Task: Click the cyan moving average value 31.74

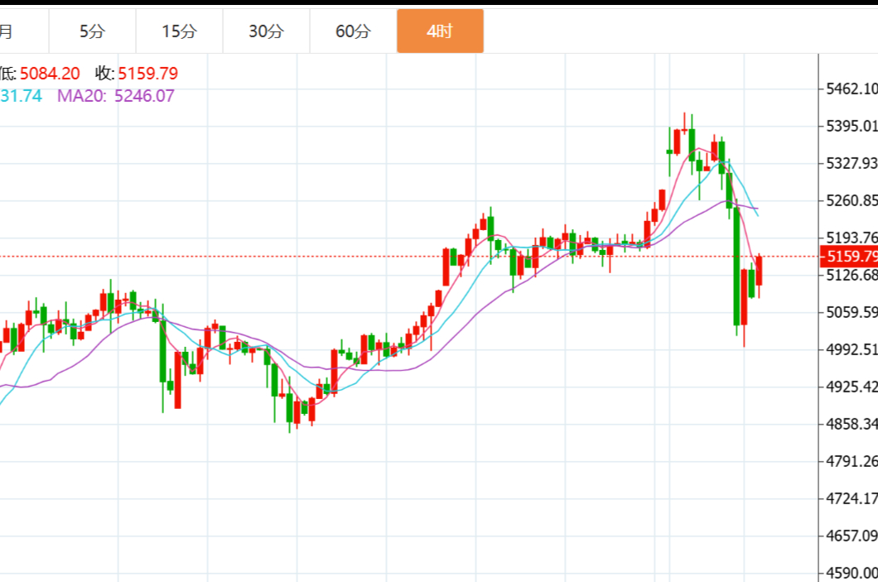Action: coord(21,95)
